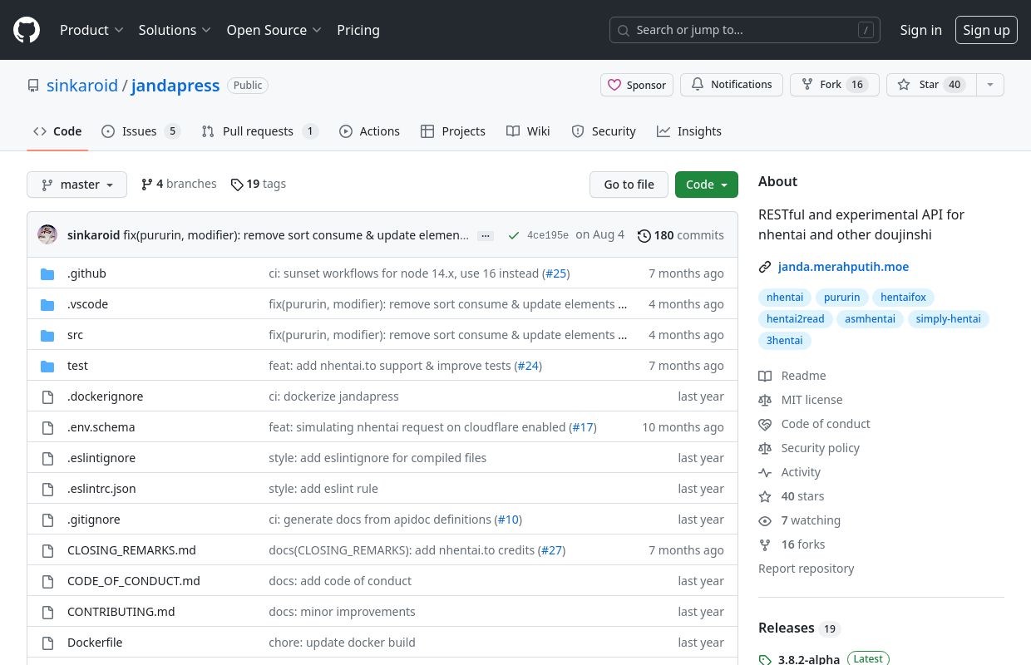
Task: Open the CLOSING_REMARKS.md file
Action: click(131, 550)
